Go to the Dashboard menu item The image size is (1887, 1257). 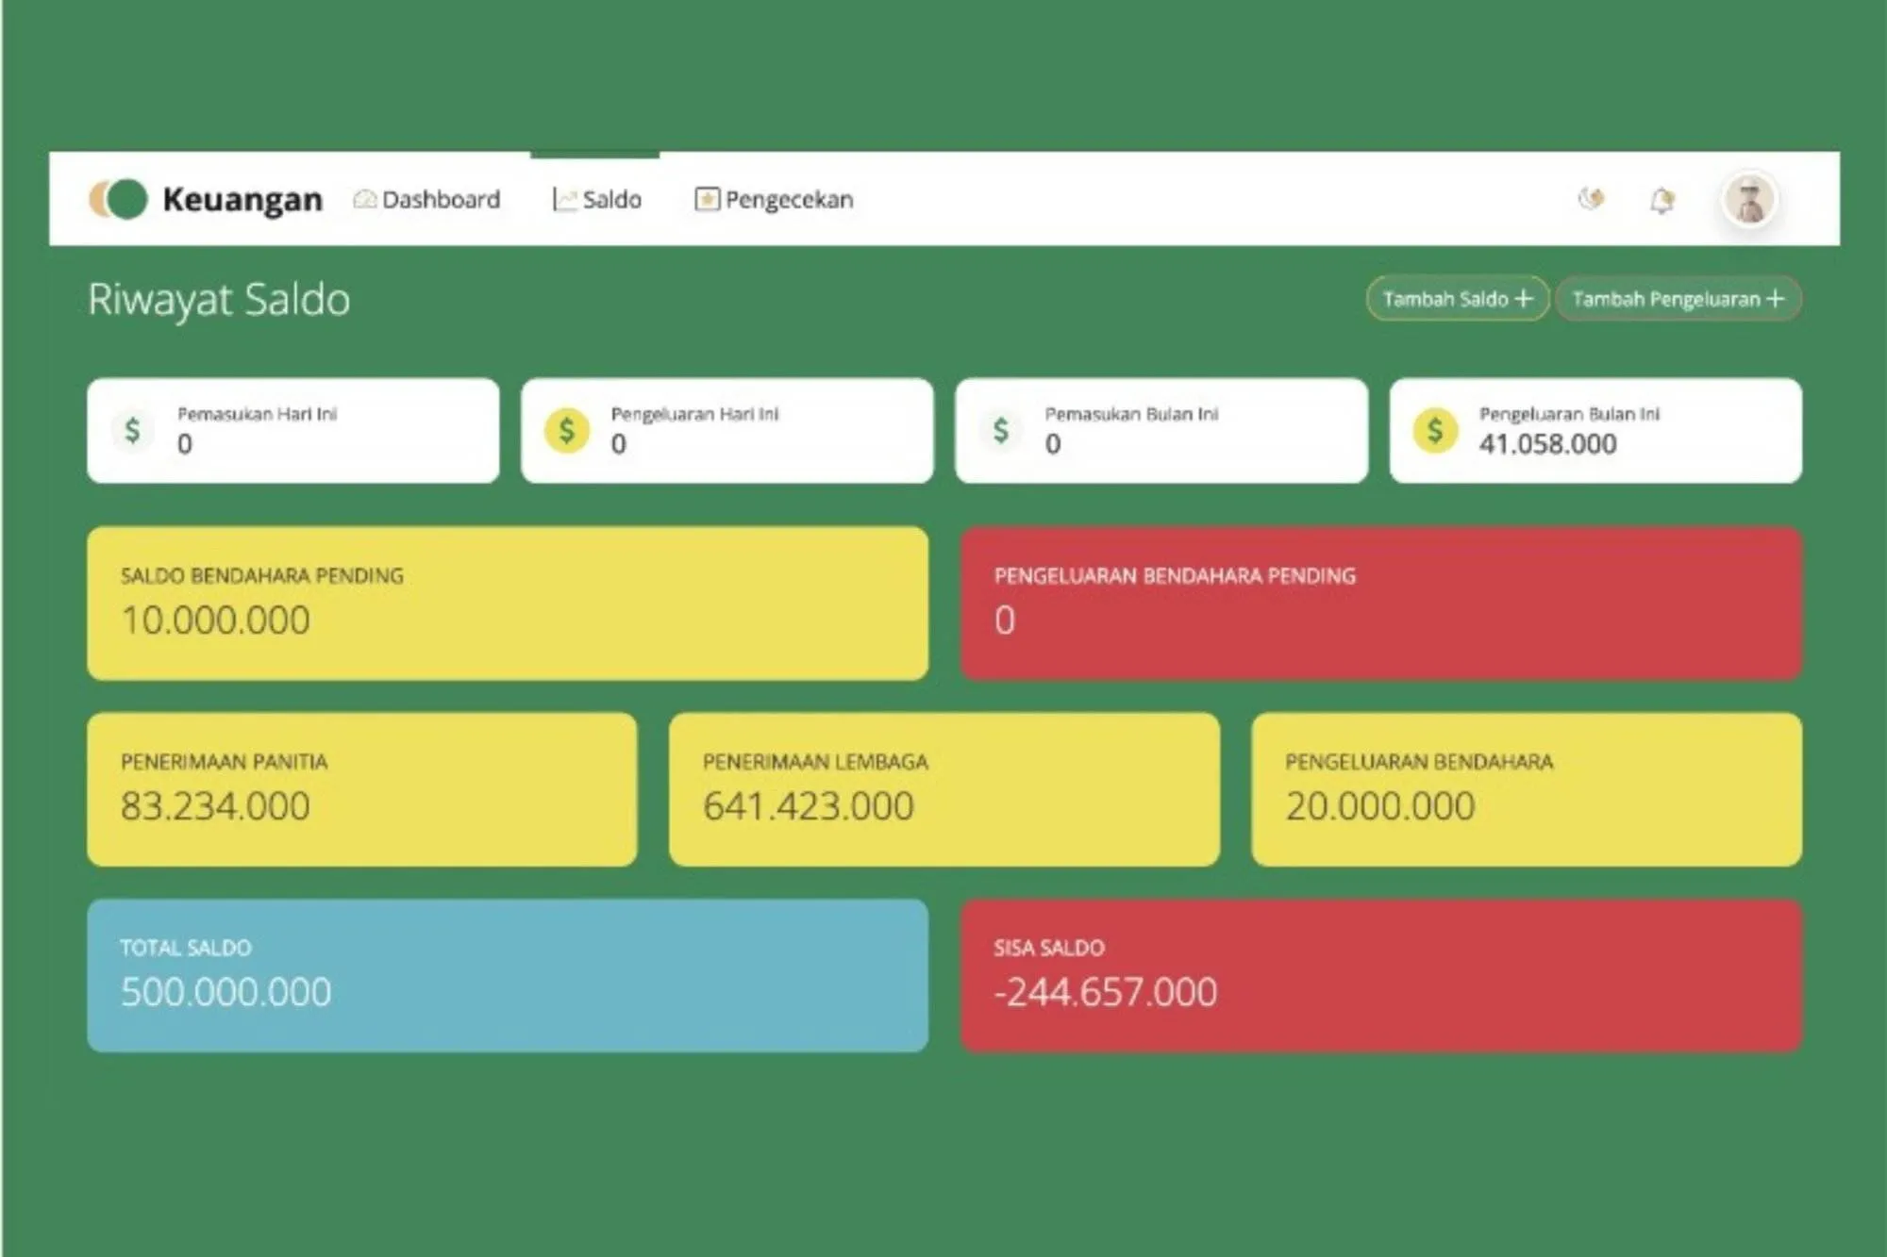coord(440,199)
